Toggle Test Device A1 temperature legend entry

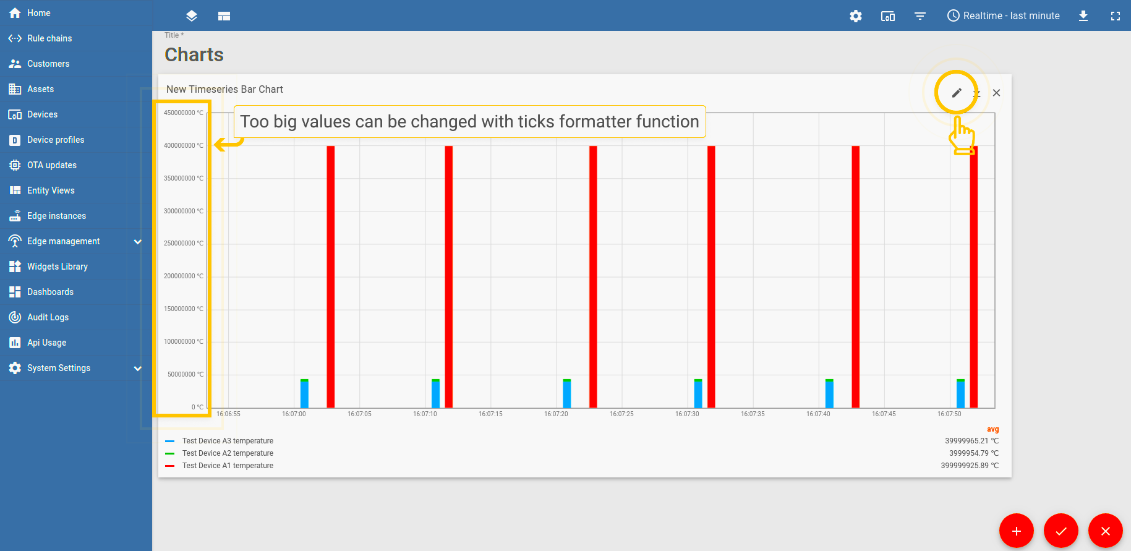tap(228, 466)
